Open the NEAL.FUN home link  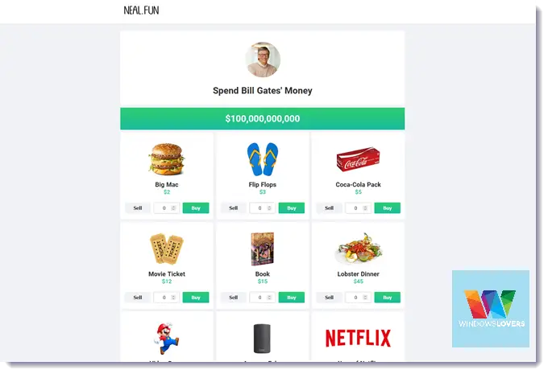141,10
